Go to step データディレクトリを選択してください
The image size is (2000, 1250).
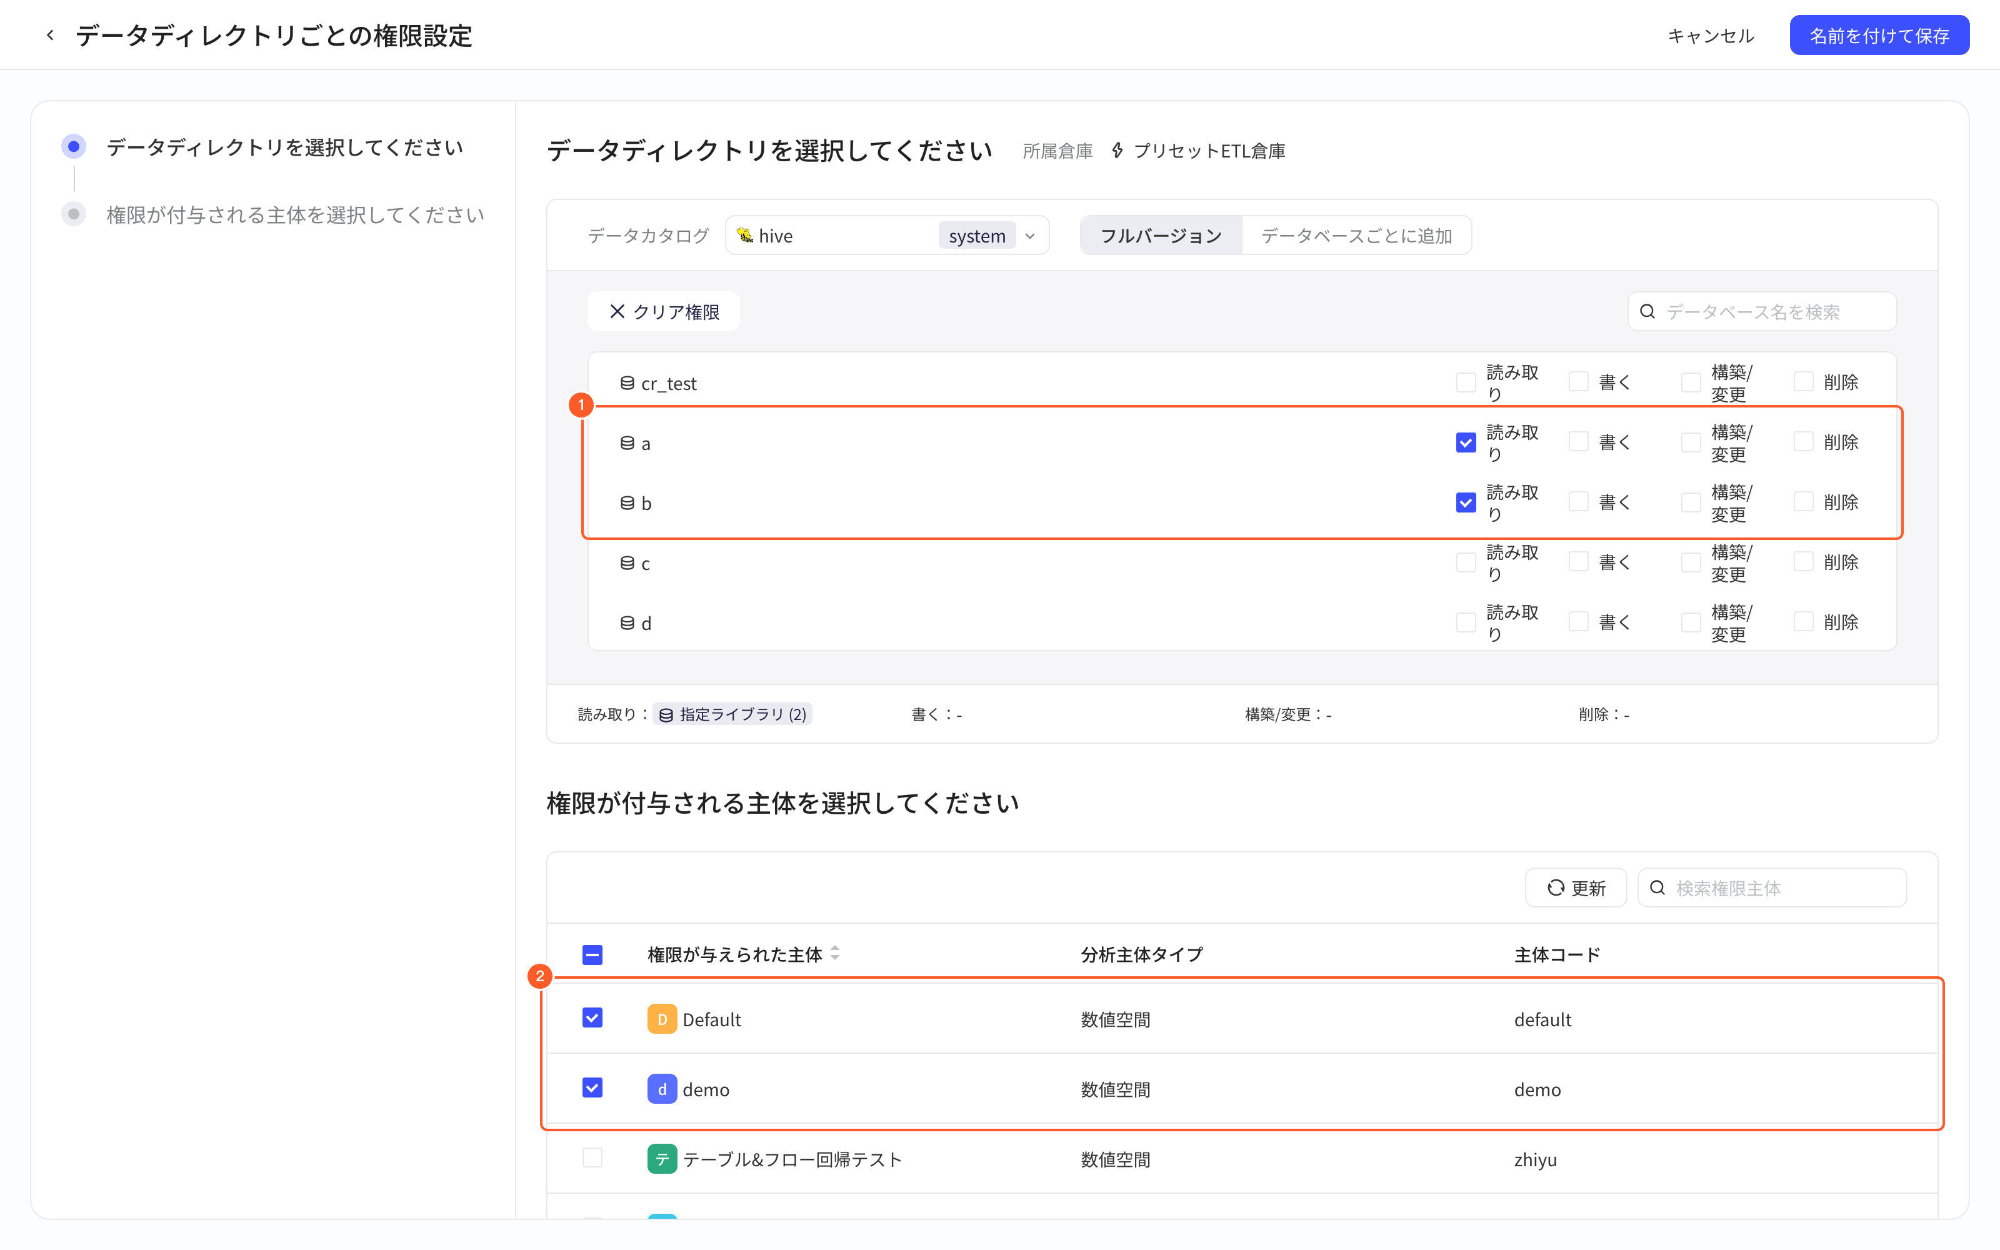tap(284, 147)
